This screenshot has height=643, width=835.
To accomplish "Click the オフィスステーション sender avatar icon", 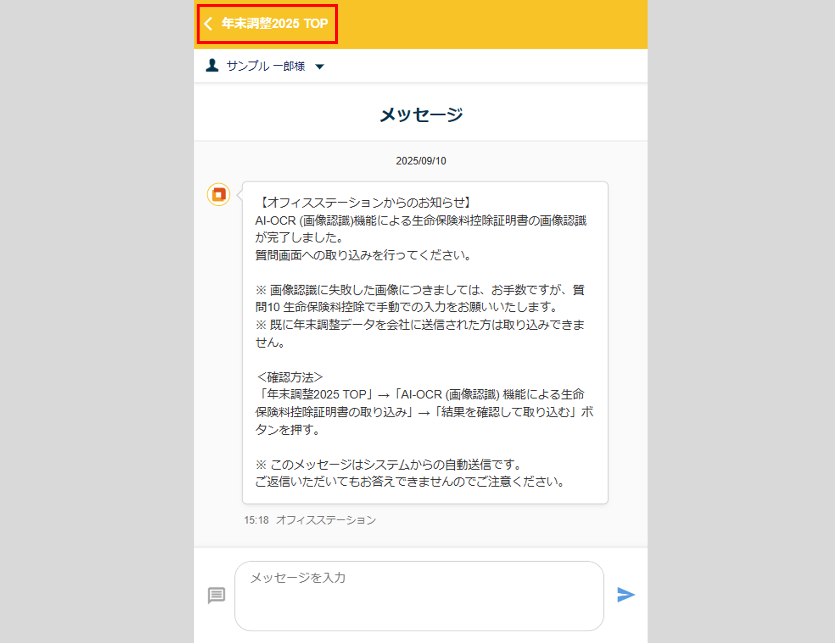I will (x=219, y=194).
